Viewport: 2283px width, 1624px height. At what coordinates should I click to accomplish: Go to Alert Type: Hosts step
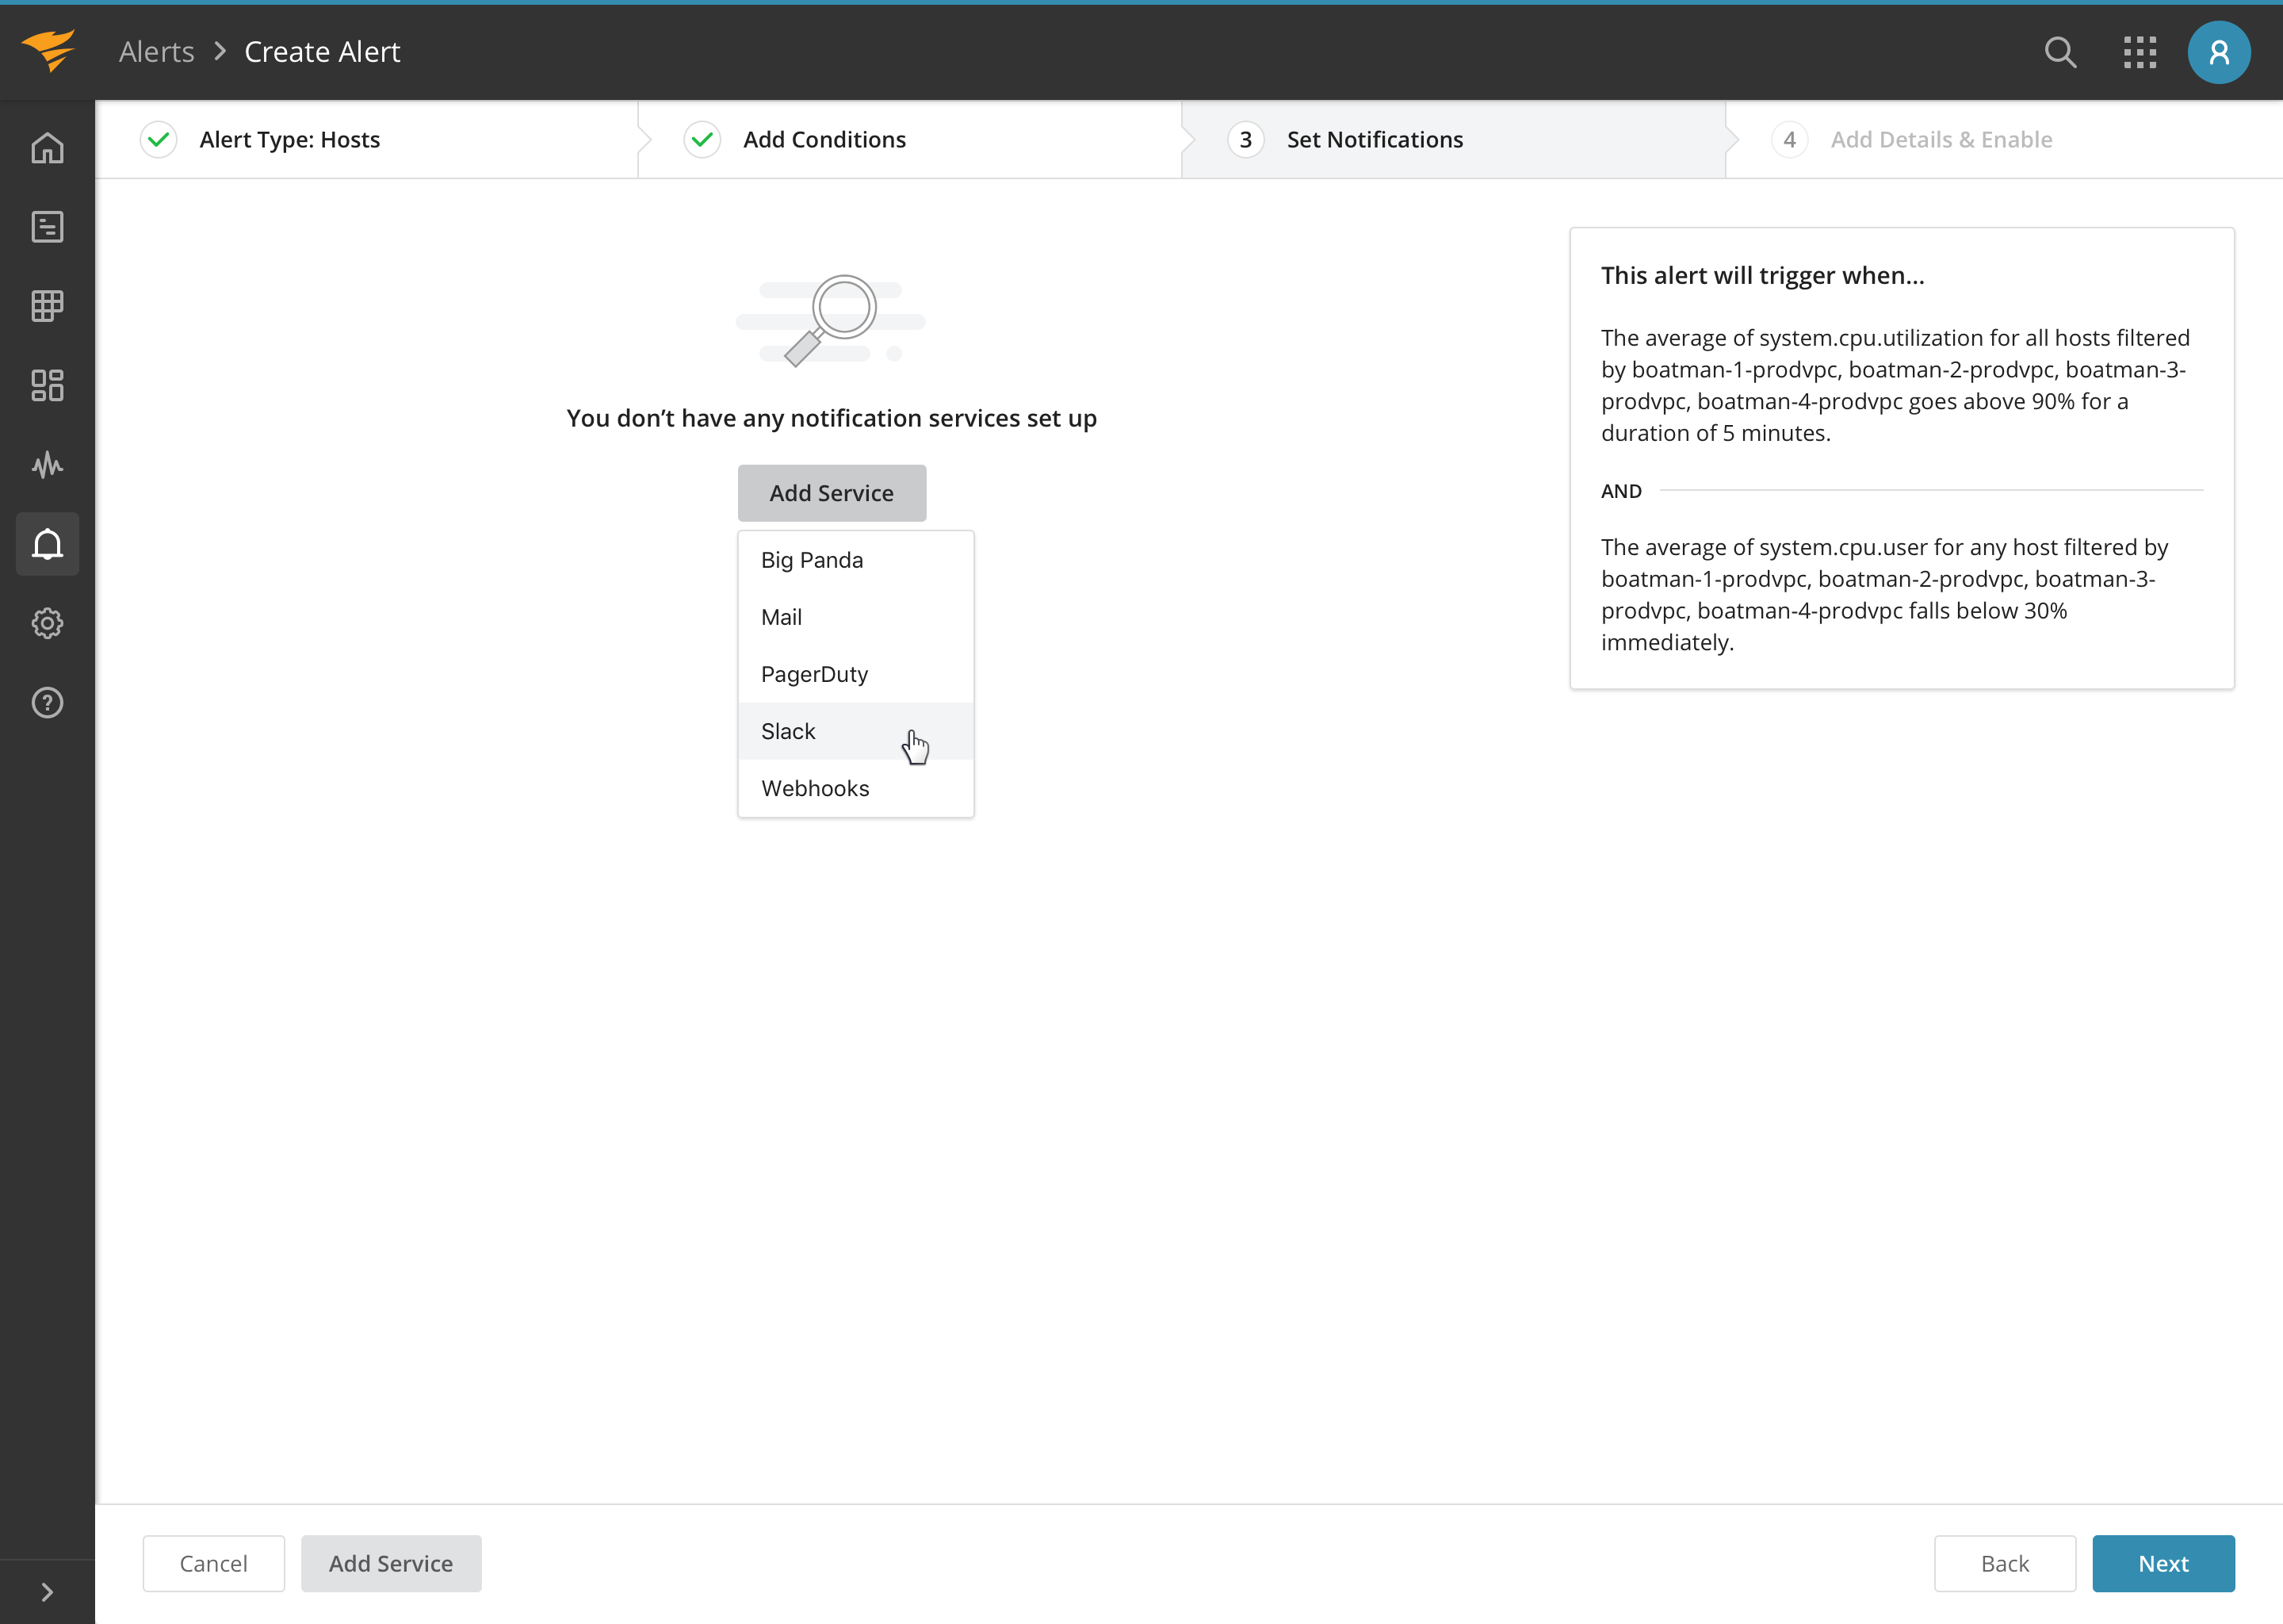pos(289,140)
